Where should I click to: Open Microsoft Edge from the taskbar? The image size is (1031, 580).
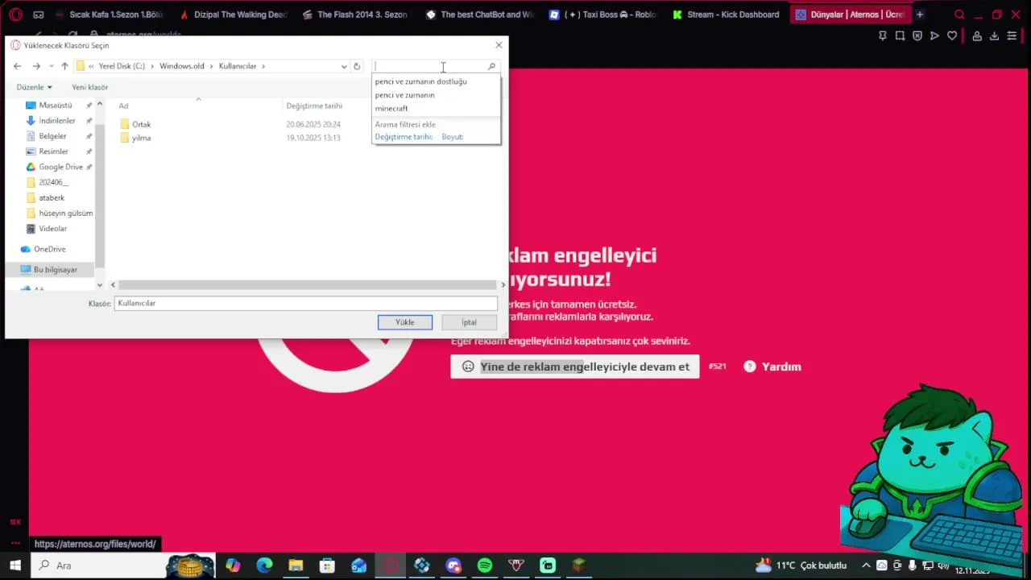click(264, 565)
